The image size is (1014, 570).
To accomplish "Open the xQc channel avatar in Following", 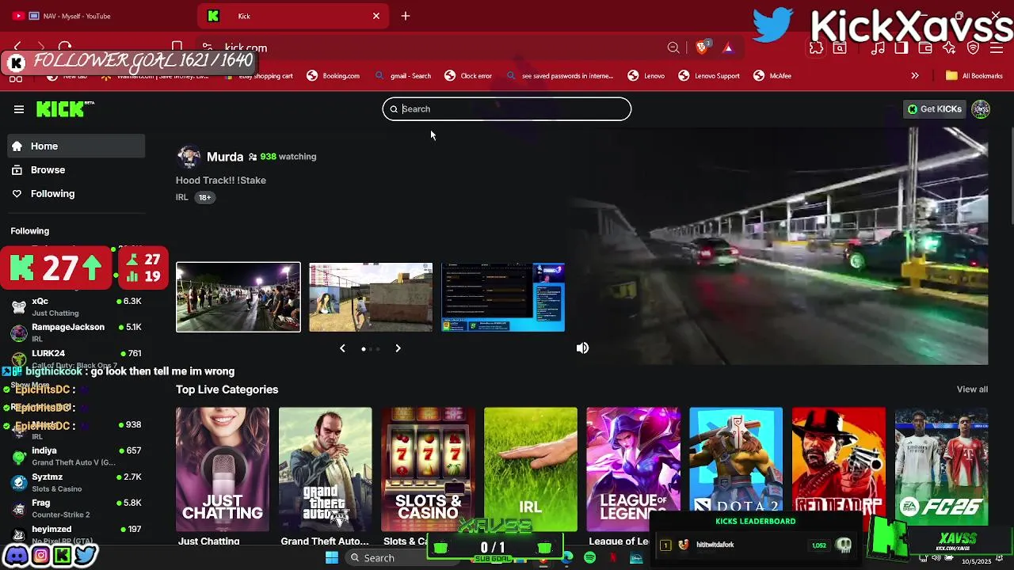I will [x=19, y=306].
